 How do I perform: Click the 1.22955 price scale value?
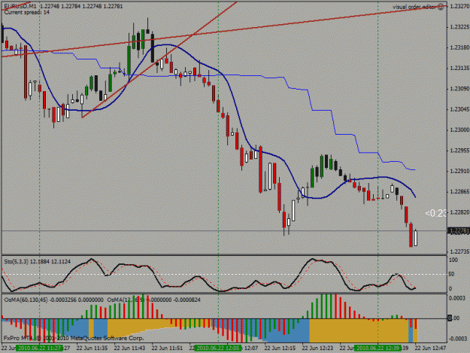pyautogui.click(x=459, y=151)
